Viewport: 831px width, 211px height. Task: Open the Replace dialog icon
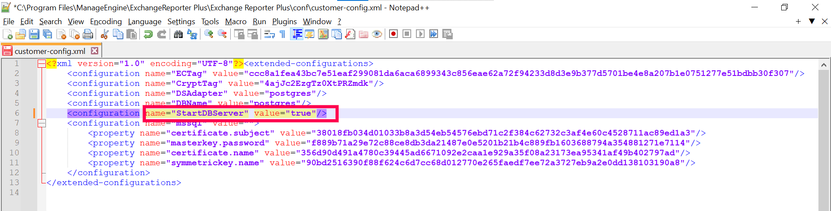[192, 34]
